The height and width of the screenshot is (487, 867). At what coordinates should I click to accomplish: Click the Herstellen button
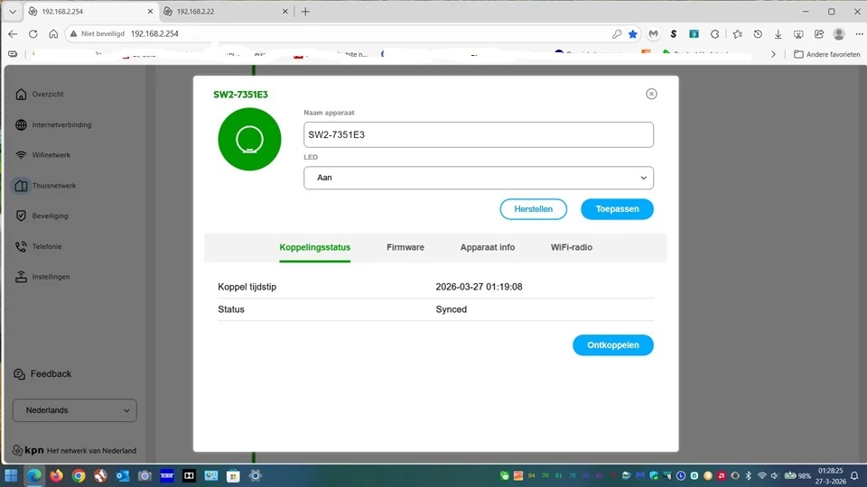click(x=533, y=209)
